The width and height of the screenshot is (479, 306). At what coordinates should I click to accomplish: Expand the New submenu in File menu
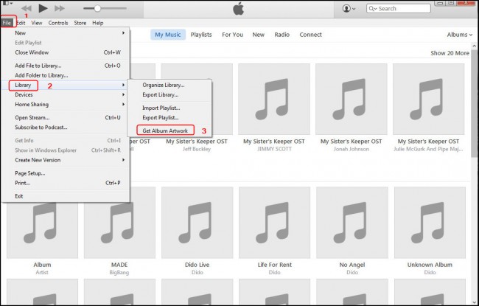point(70,33)
